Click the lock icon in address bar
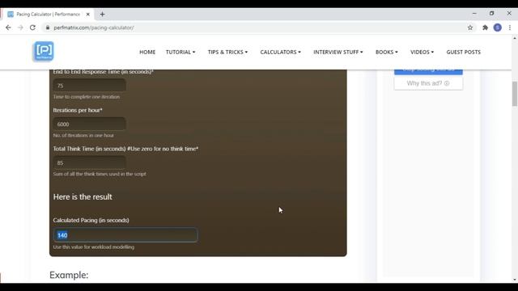 [48, 27]
